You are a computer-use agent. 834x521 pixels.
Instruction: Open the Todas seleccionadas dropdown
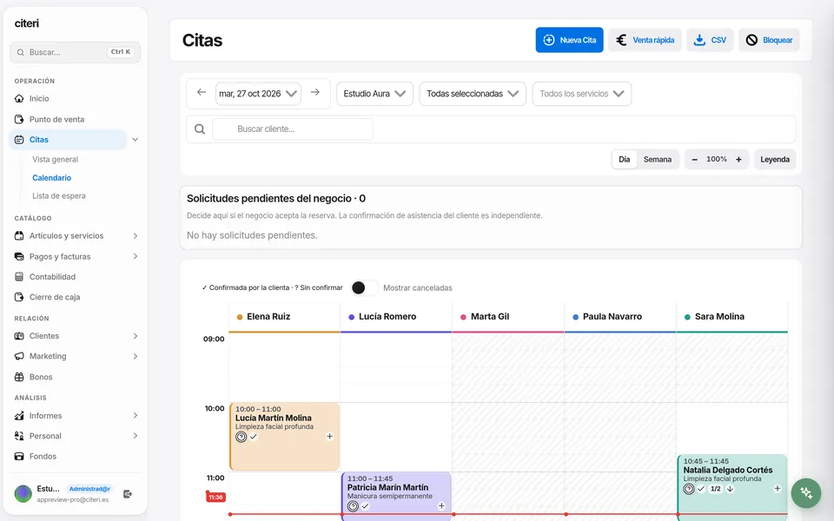pyautogui.click(x=473, y=94)
